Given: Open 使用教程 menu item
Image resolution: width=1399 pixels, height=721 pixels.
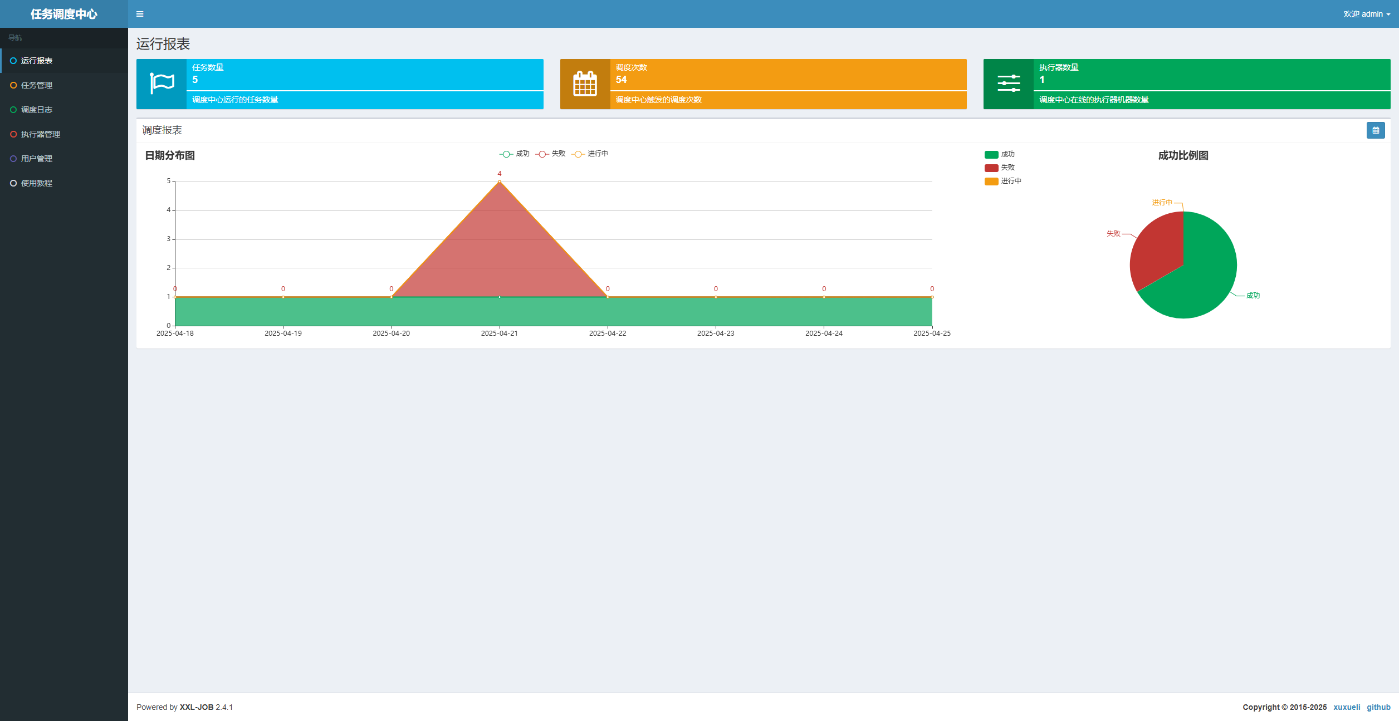Looking at the screenshot, I should click(37, 183).
